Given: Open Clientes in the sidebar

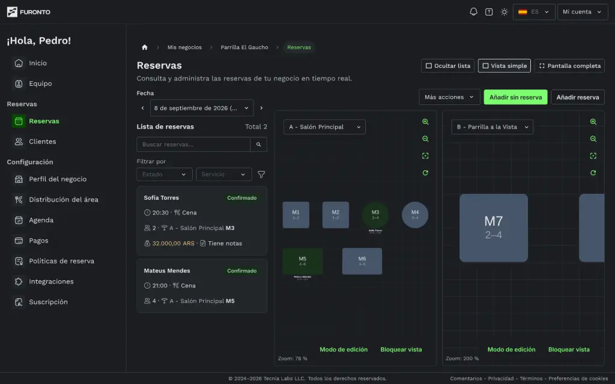Looking at the screenshot, I should point(43,142).
